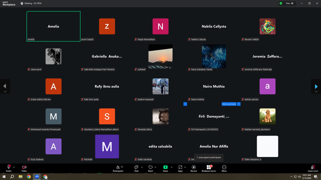Start sharing with the green Share icon
Viewport: 321px width, 180px height.
pyautogui.click(x=166, y=167)
